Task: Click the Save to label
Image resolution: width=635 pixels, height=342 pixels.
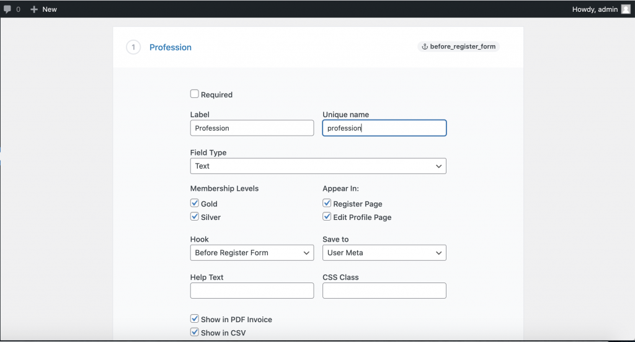Action: tap(335, 239)
